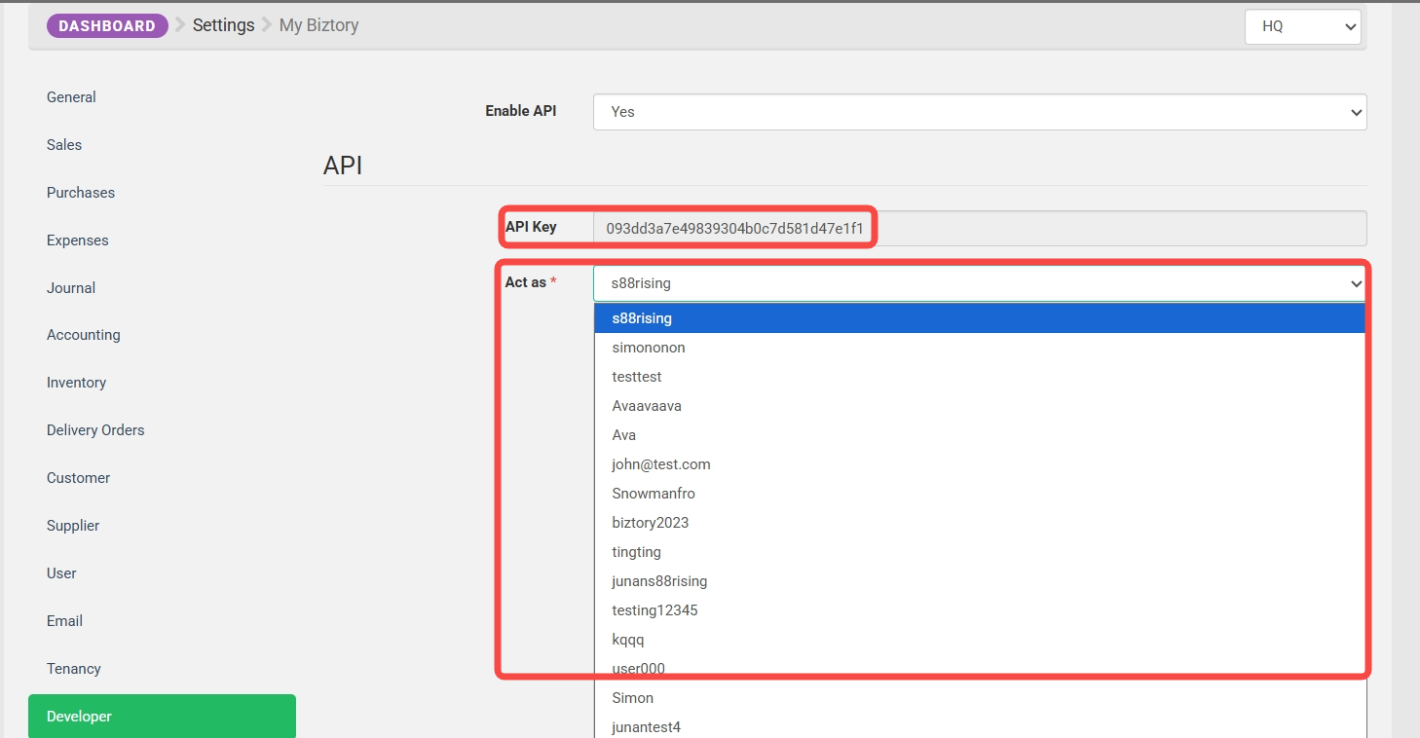Select user000 option
This screenshot has width=1420, height=738.
coord(980,669)
